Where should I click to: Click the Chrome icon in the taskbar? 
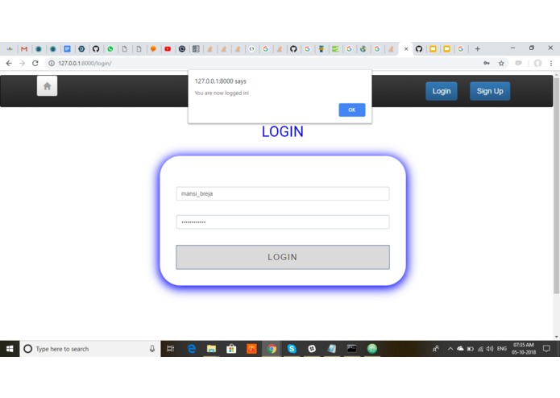point(272,349)
